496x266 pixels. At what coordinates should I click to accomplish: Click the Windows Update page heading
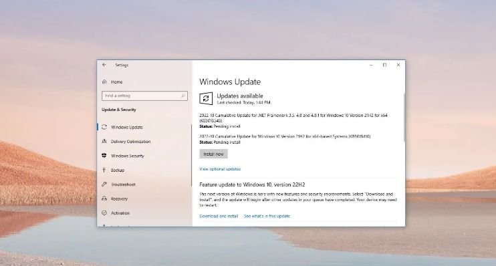[x=230, y=82]
